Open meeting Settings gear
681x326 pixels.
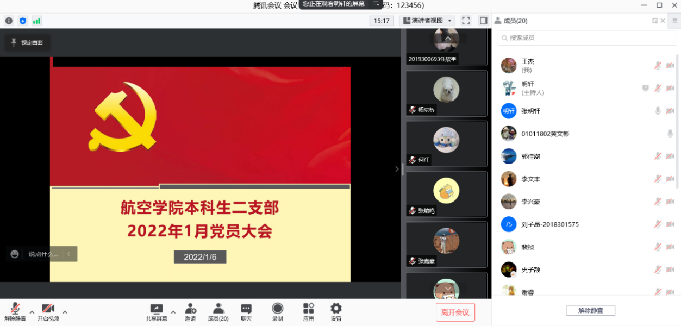click(x=336, y=312)
